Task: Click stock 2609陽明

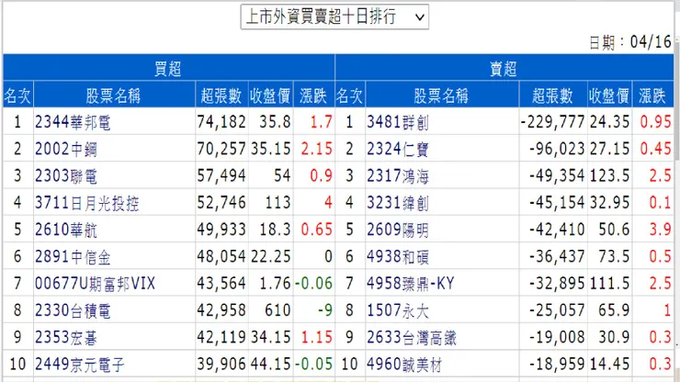Action: [398, 230]
